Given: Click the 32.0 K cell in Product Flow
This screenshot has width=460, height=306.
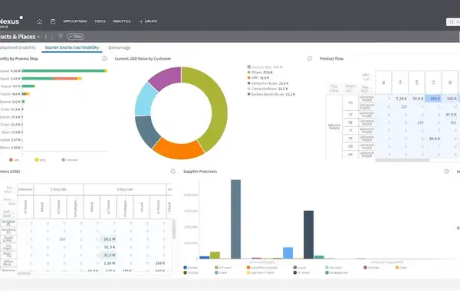Looking at the screenshot, I should coord(418,99).
